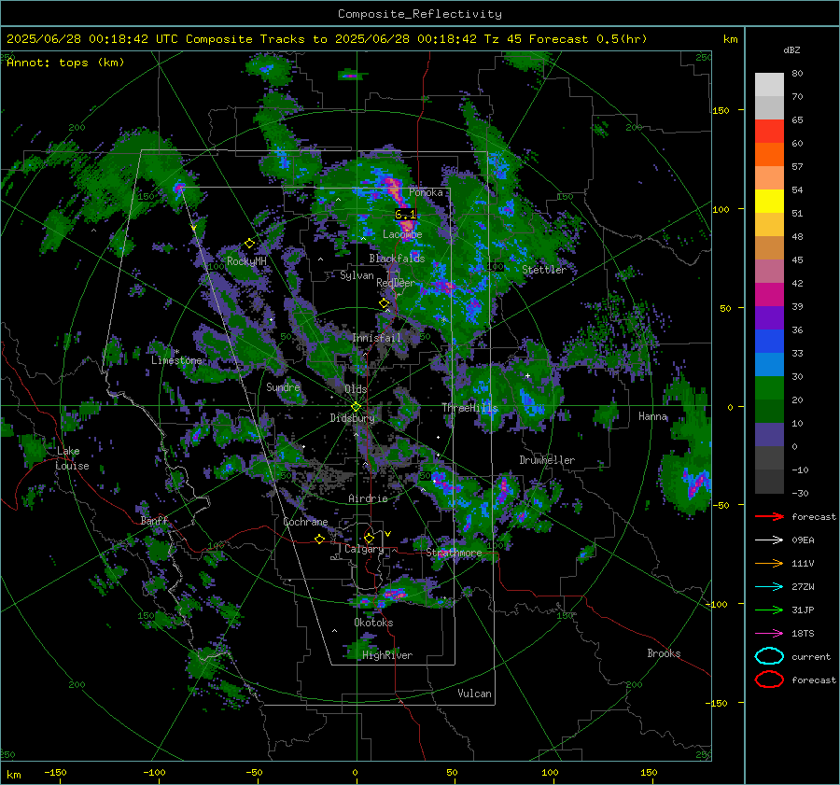Image resolution: width=840 pixels, height=785 pixels.
Task: Choose the blue swatch between 36 and 33 dBZ
Action: coord(769,342)
